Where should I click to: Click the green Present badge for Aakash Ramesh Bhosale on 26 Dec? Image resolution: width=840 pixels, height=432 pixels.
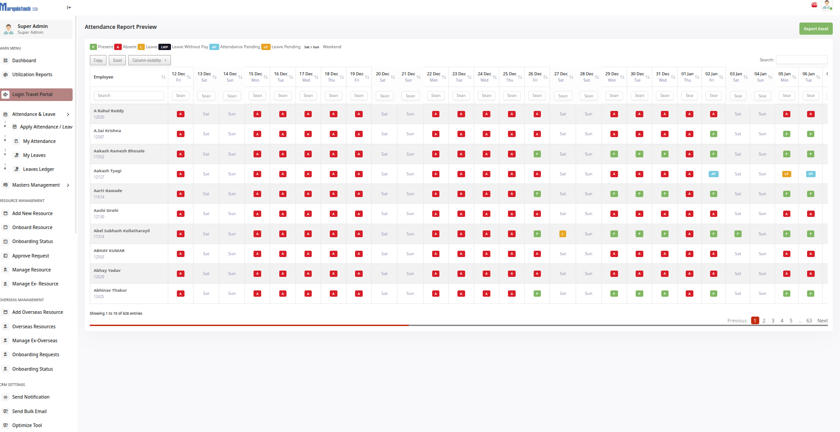pos(537,154)
